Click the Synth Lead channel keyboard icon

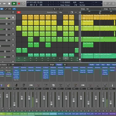click(x=83, y=85)
